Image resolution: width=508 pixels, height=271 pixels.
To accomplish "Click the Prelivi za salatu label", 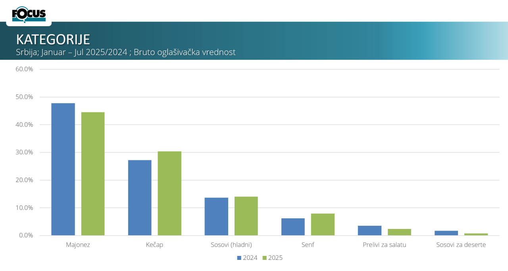I will tap(384, 245).
